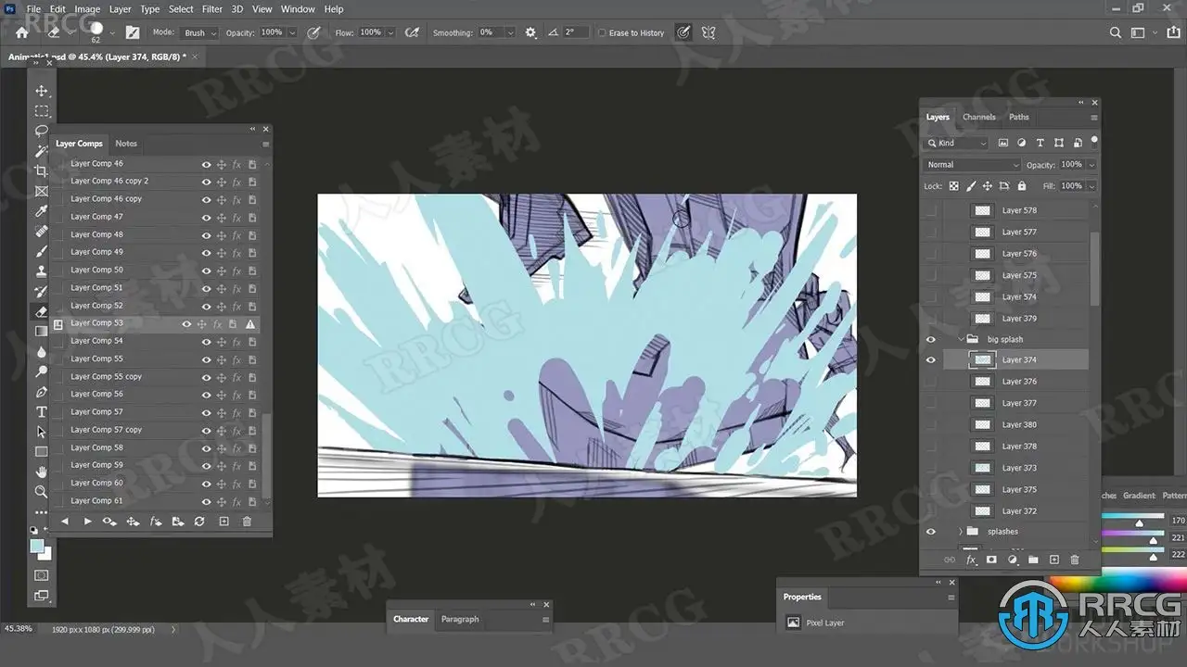Viewport: 1187px width, 667px height.
Task: Select the Brush tool in toolbar
Action: tap(41, 251)
